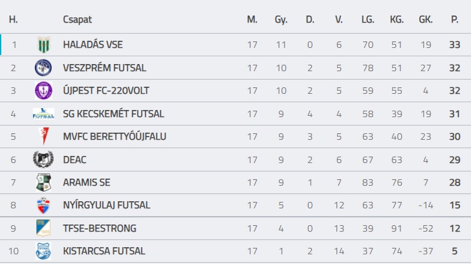This screenshot has height=264, width=471.
Task: Click the Nyírgyulaj Futsal team badge
Action: pyautogui.click(x=43, y=205)
